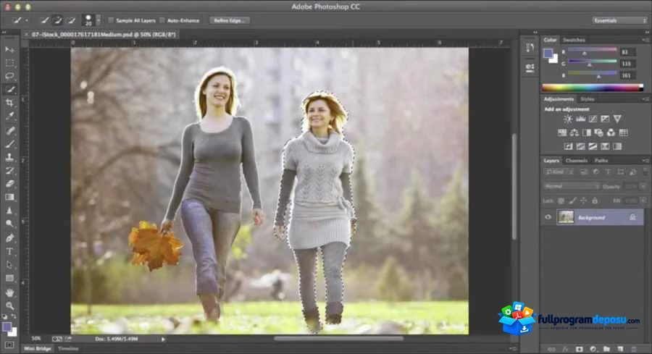Toggle Lock position in Layers panel

(583, 201)
